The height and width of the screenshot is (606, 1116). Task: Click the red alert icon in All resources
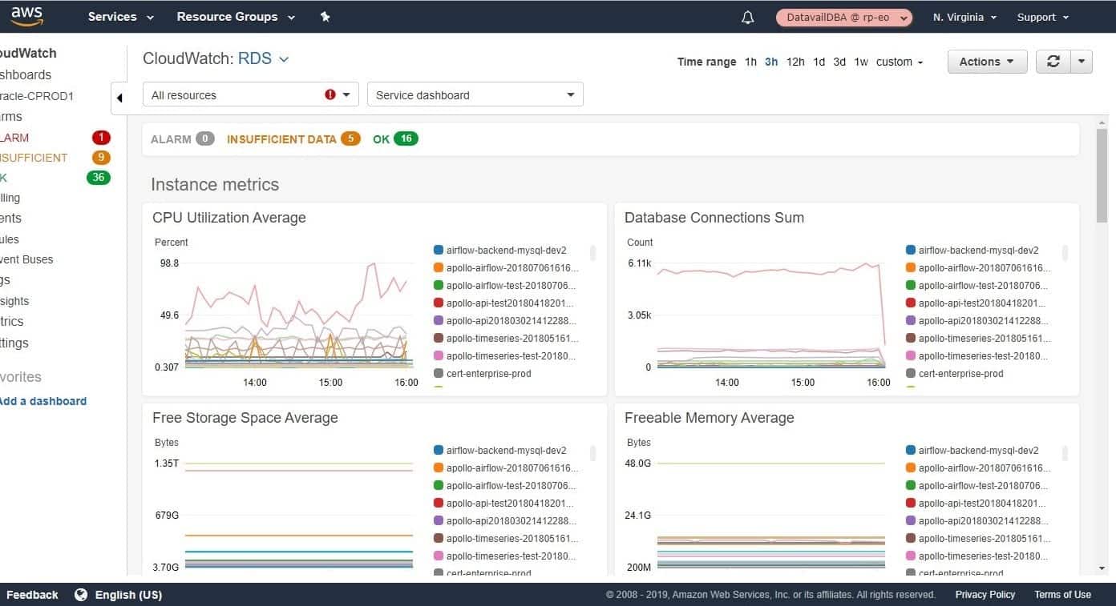tap(330, 94)
